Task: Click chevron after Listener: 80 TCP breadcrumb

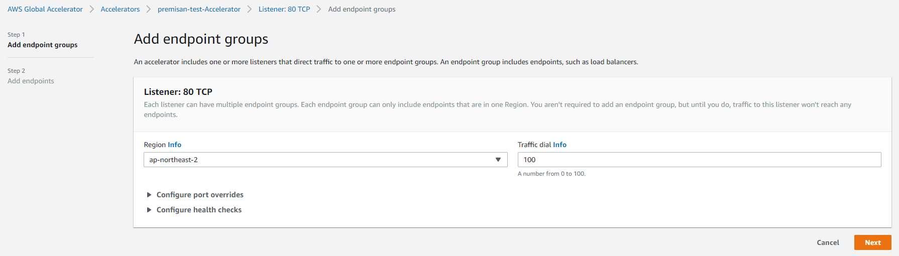Action: 319,10
